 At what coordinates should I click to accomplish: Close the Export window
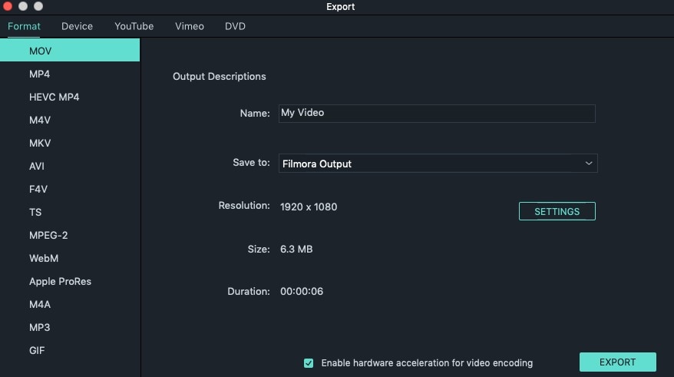point(8,7)
